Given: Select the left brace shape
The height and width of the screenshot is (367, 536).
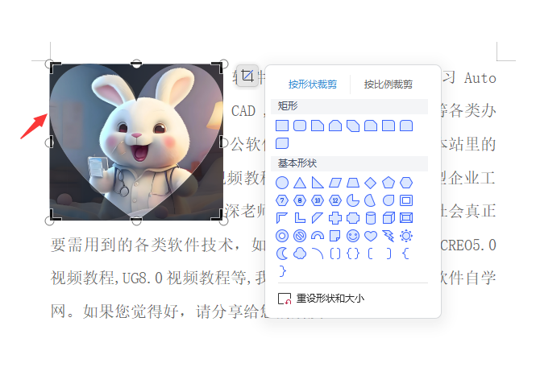Looking at the screenshot, I should 406,254.
